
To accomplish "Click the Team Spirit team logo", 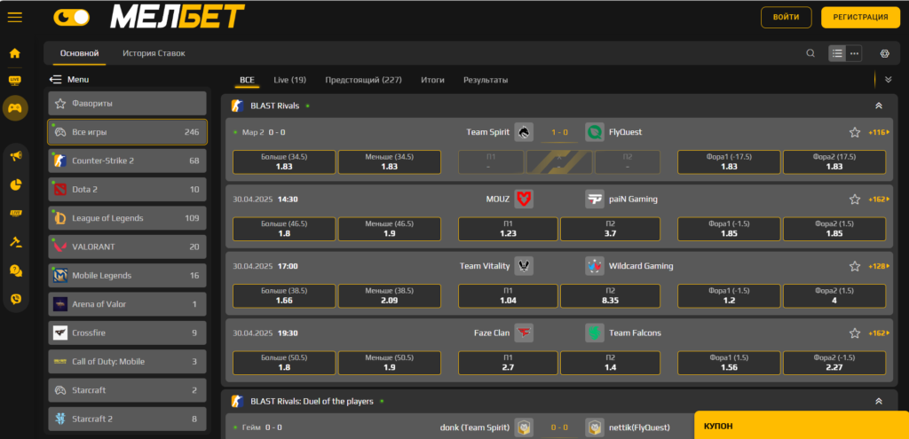I will [x=524, y=133].
